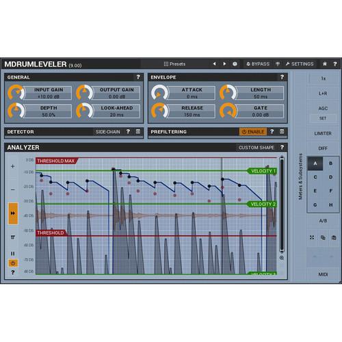Toggle the analyzer power button
342x342 pixels.
click(13, 263)
